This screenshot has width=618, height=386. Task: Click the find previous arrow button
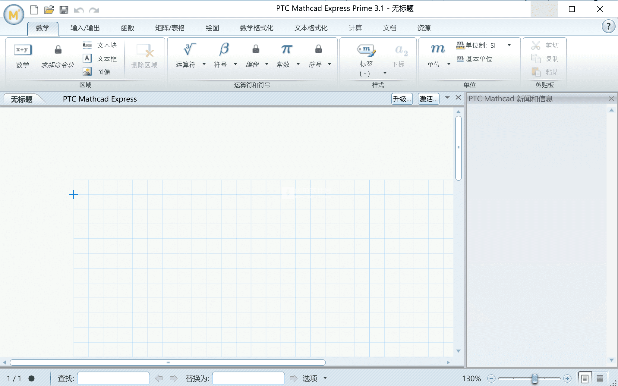click(159, 378)
